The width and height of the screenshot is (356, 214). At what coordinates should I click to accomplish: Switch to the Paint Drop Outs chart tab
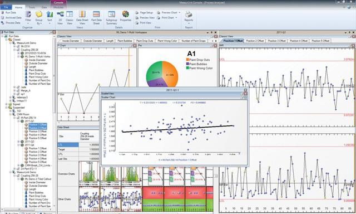coord(145,41)
